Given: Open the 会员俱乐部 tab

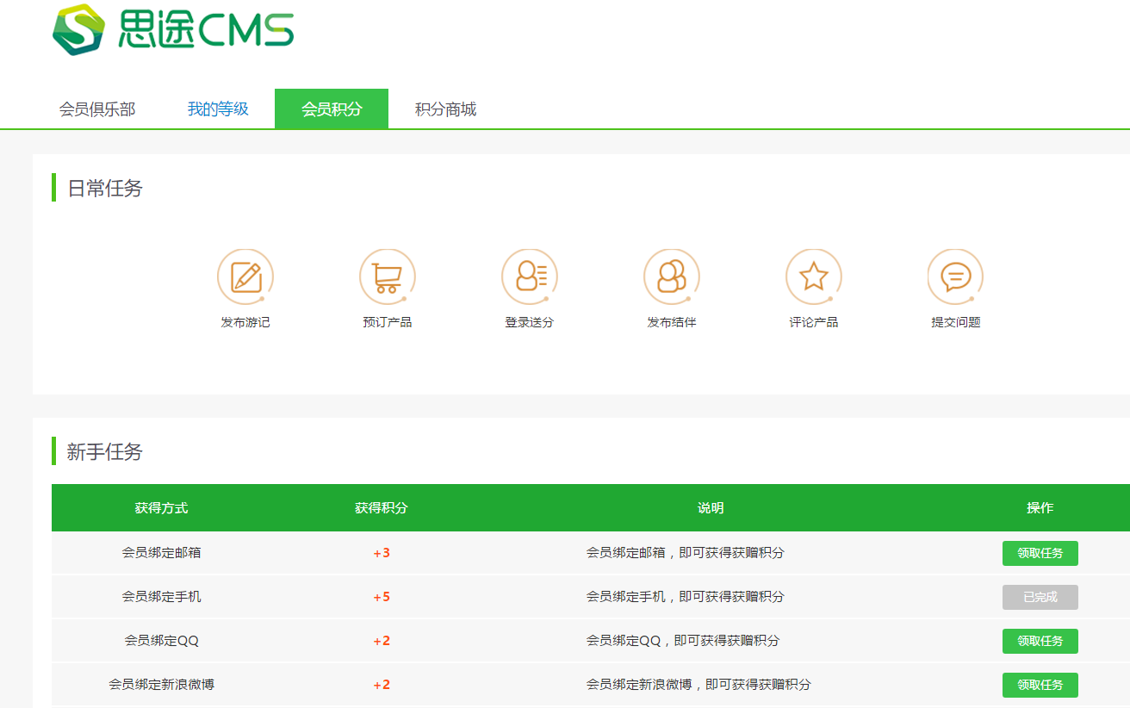Looking at the screenshot, I should click(97, 109).
